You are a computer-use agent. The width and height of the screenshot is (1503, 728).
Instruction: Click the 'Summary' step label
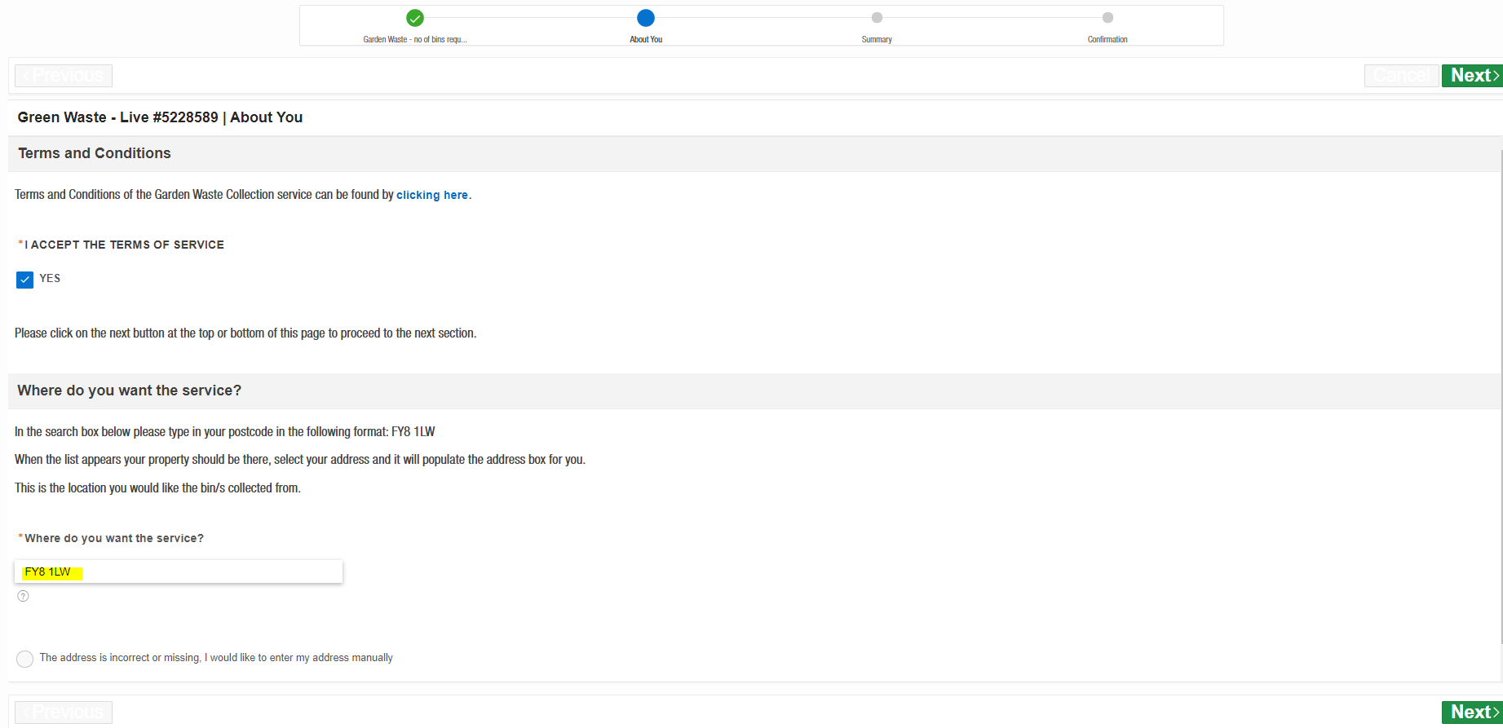(x=877, y=39)
